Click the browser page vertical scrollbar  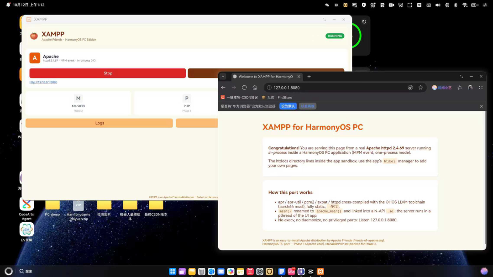[x=485, y=178]
